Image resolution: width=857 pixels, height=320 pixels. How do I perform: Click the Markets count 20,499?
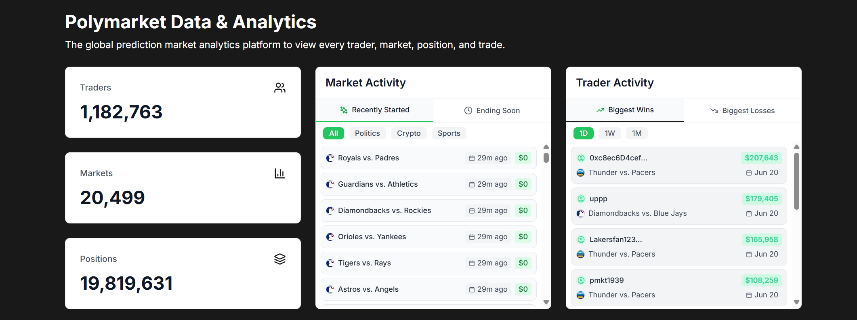tap(112, 198)
